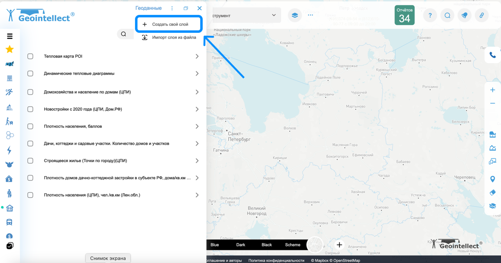Click the location pin icon on right panel
Screen dimensions: 501x263
click(x=492, y=179)
